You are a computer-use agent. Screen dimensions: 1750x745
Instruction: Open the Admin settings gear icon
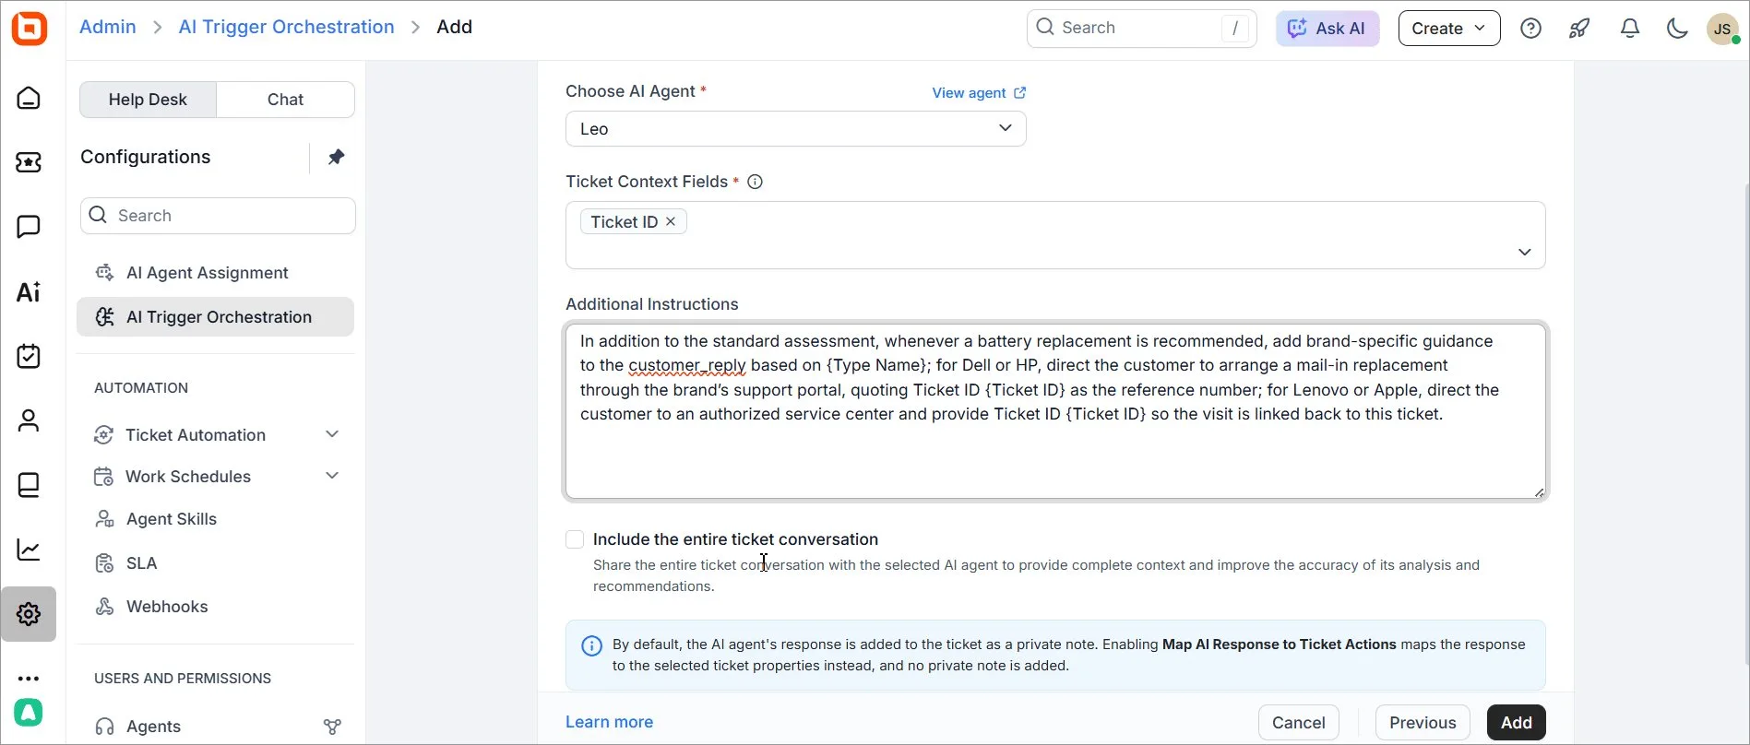point(29,614)
